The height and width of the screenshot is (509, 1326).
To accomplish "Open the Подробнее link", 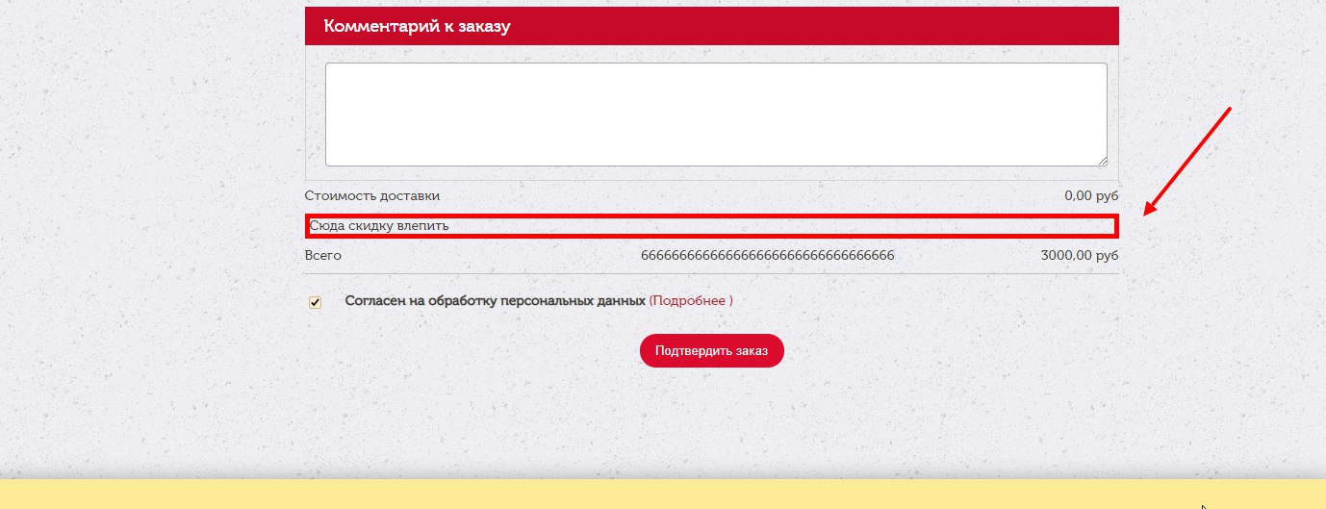I will [691, 300].
